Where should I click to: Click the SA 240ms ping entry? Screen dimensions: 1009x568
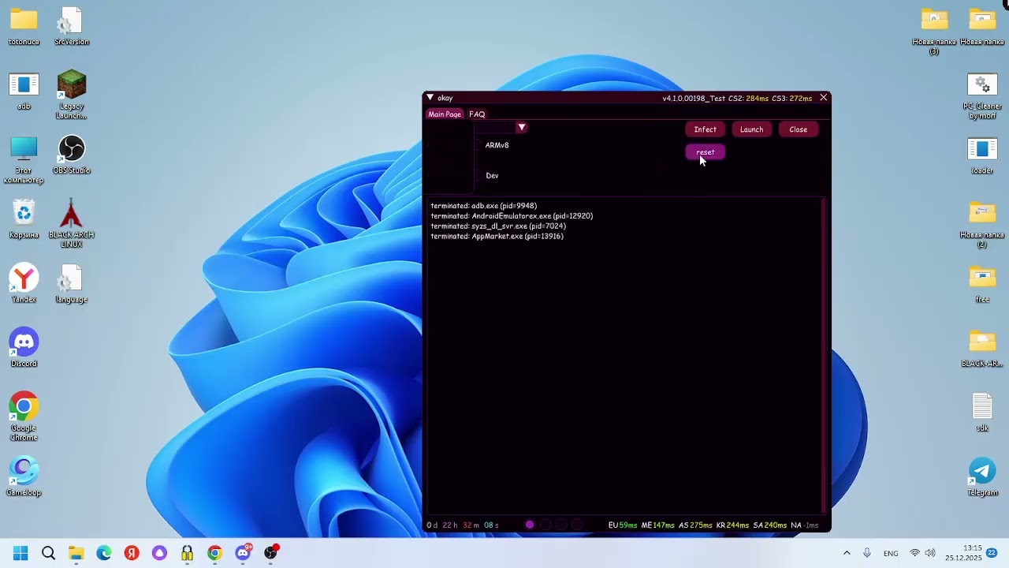(x=770, y=525)
